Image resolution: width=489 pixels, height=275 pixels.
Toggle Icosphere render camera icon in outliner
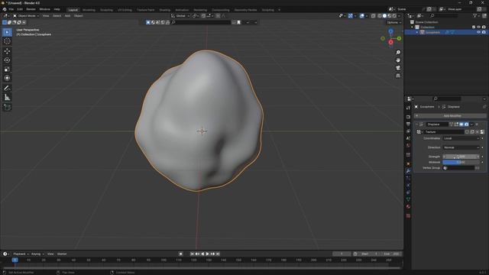(484, 32)
